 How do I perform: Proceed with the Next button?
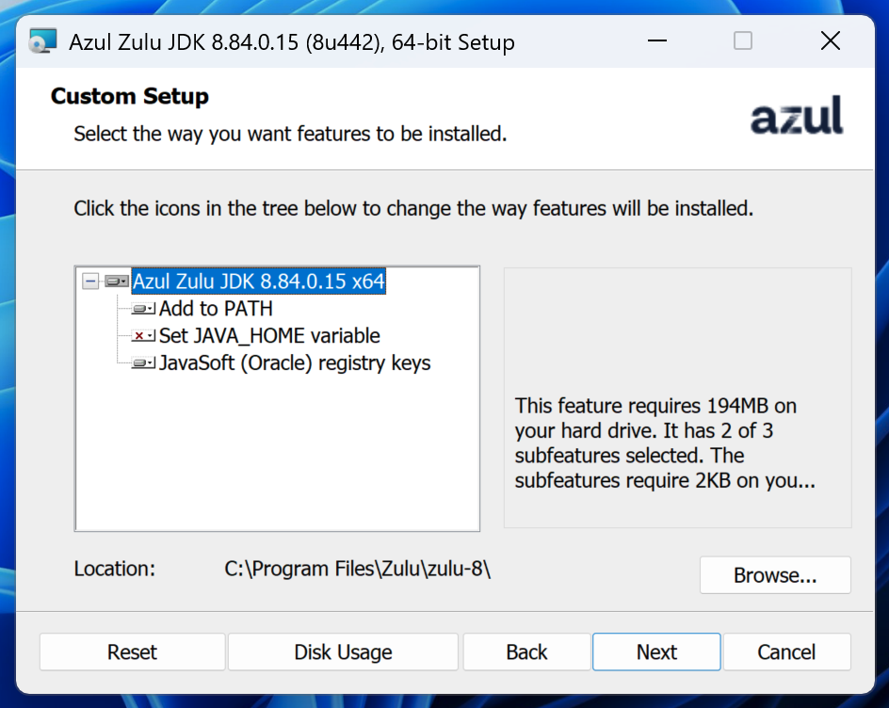pyautogui.click(x=656, y=652)
